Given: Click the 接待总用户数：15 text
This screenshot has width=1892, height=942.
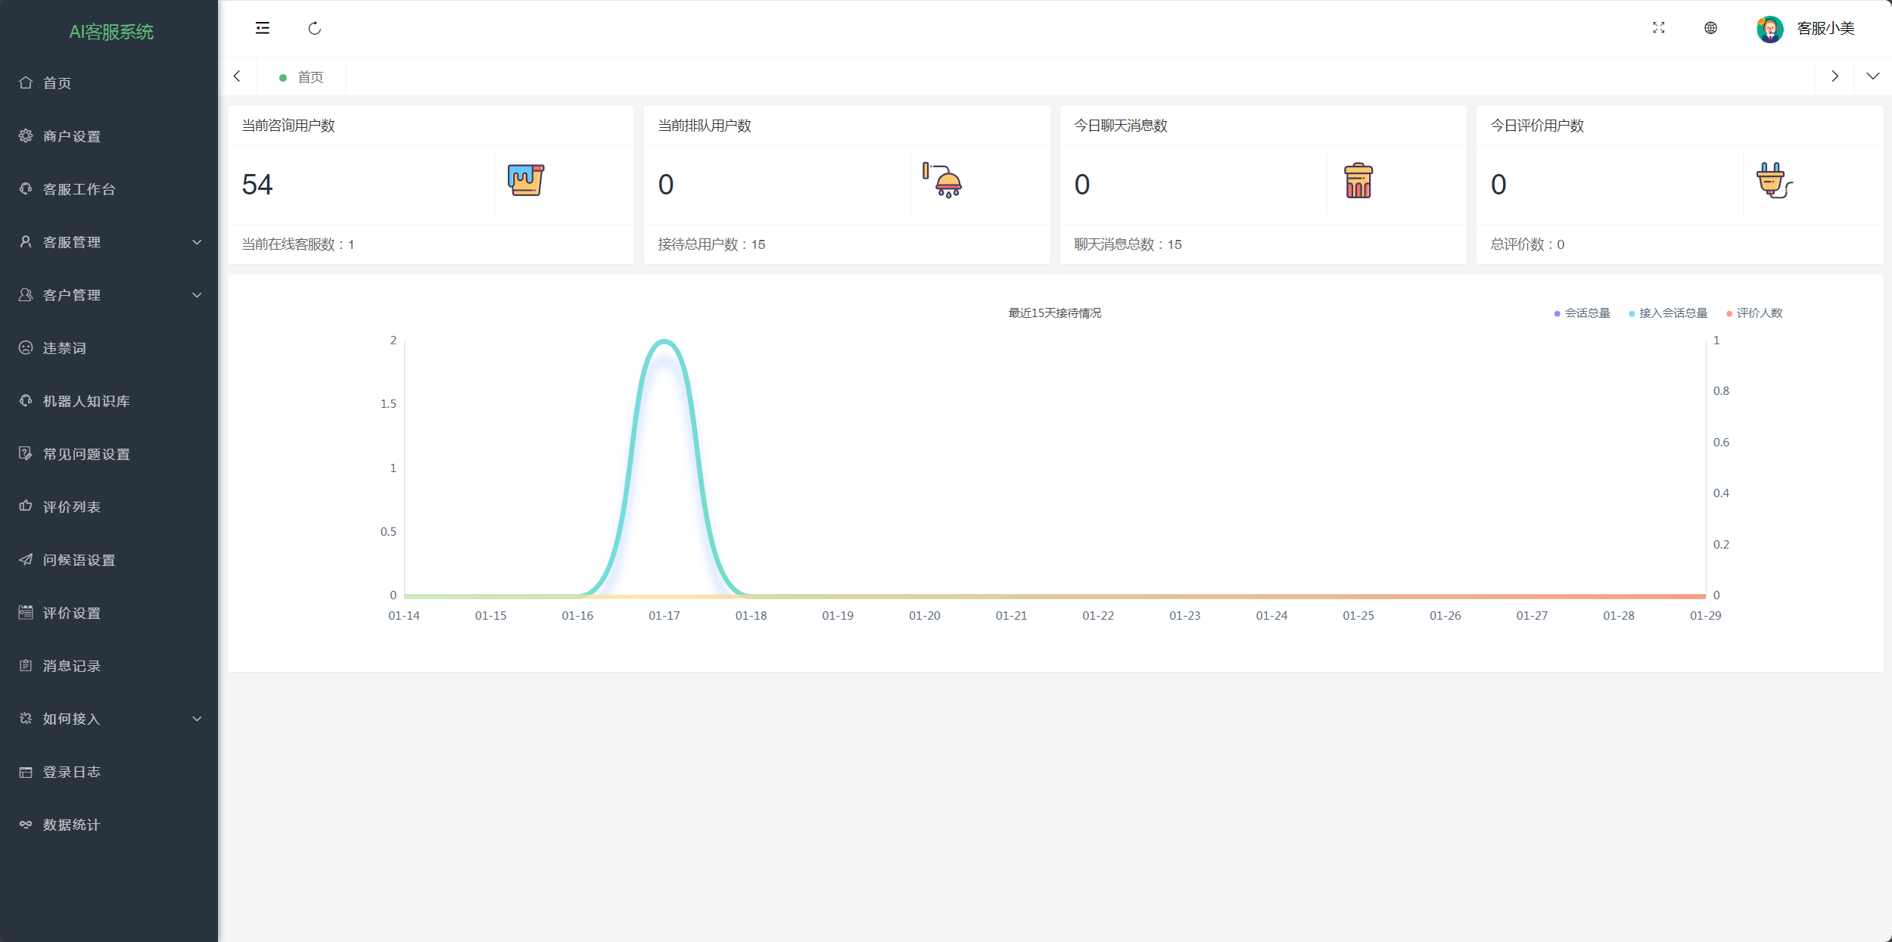Looking at the screenshot, I should pos(711,244).
